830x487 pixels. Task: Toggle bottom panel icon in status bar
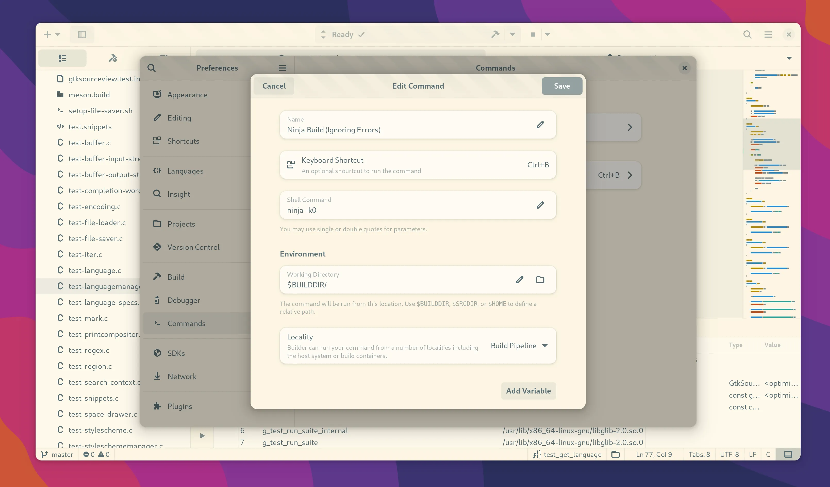788,454
